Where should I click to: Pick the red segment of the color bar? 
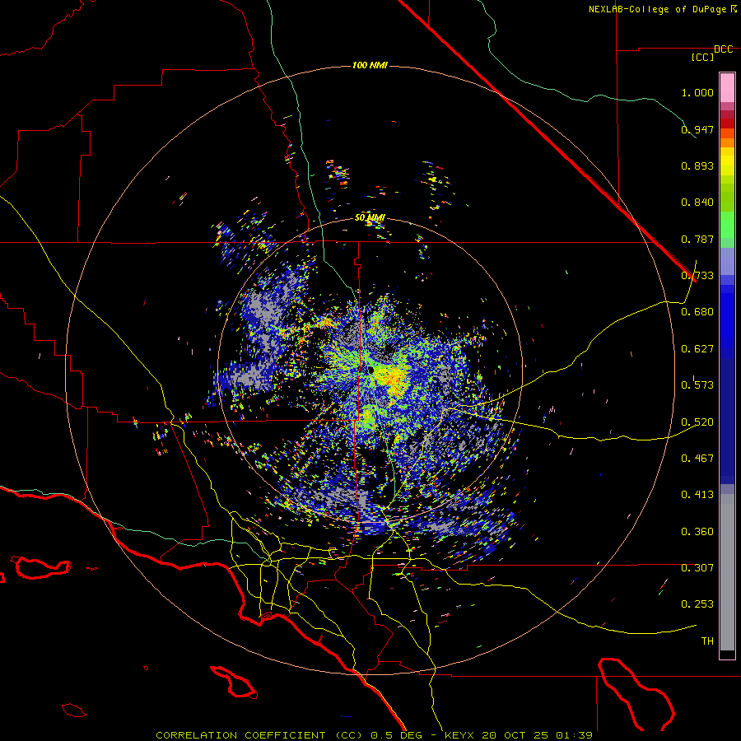(727, 123)
